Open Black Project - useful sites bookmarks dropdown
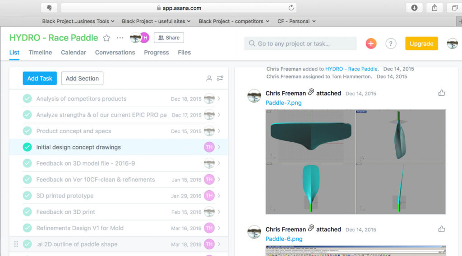The width and height of the screenshot is (462, 256). pos(156,21)
